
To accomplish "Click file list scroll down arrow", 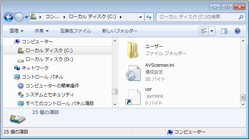I will 243,105.
